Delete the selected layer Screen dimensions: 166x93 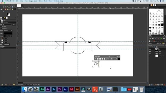click(164, 85)
